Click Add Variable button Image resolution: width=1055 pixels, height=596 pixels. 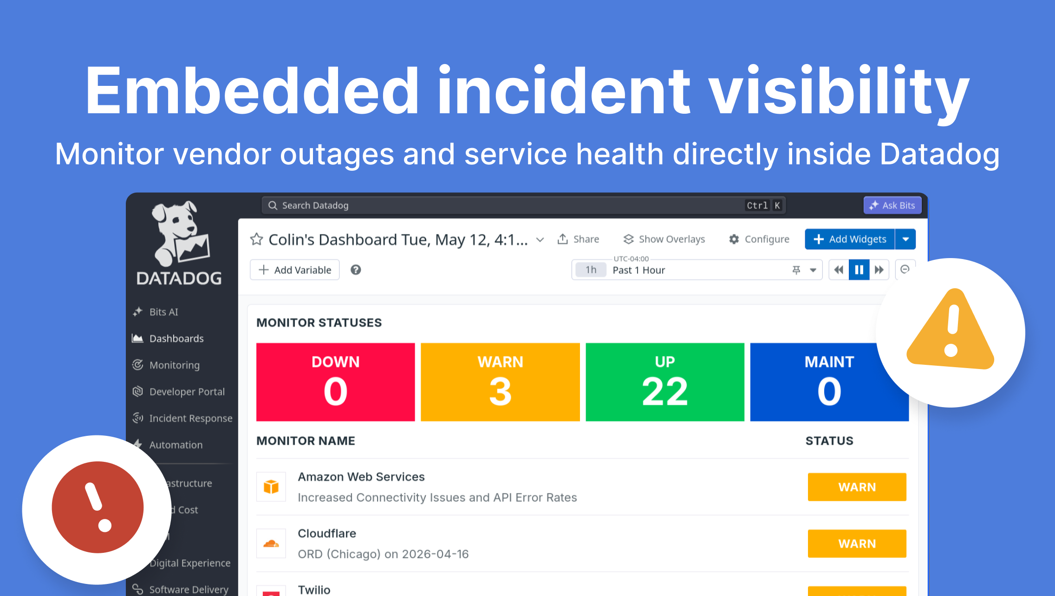coord(295,270)
